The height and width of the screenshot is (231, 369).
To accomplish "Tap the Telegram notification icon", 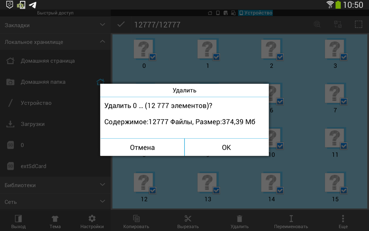I will [32, 5].
